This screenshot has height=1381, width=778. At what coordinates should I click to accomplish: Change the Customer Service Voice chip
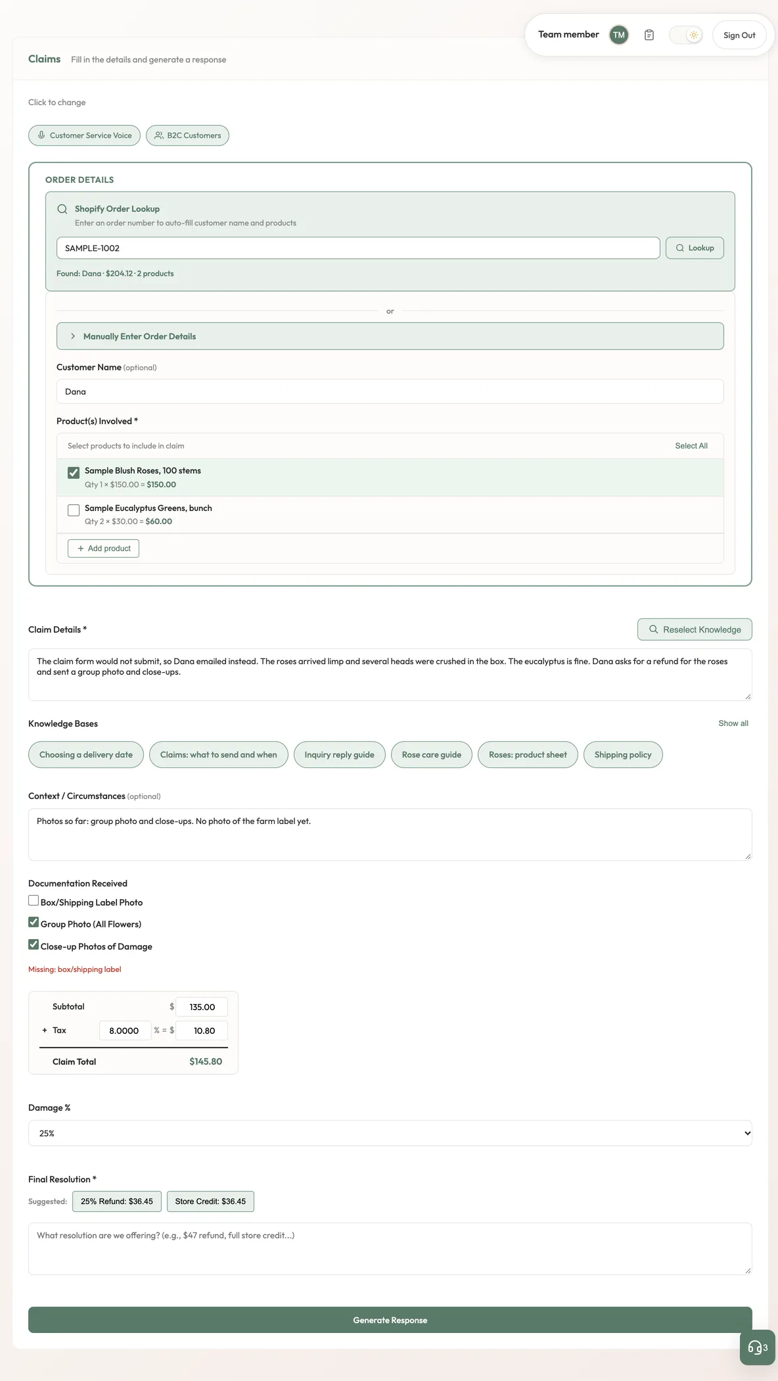(84, 135)
